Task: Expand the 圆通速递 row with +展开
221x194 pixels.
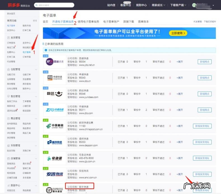Action: 179,62
